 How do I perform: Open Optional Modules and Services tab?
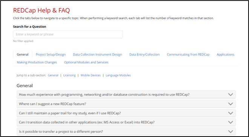click(x=86, y=62)
